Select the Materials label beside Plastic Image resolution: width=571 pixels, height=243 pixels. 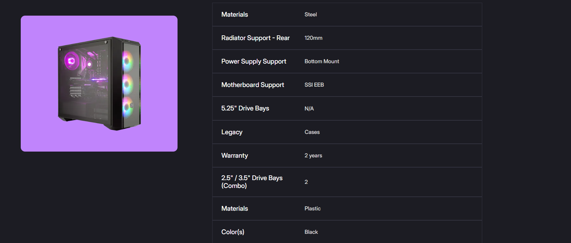[x=235, y=209]
